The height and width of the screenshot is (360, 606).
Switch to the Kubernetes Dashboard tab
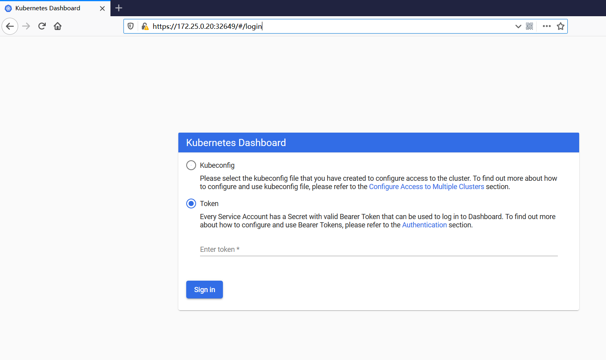click(x=55, y=8)
